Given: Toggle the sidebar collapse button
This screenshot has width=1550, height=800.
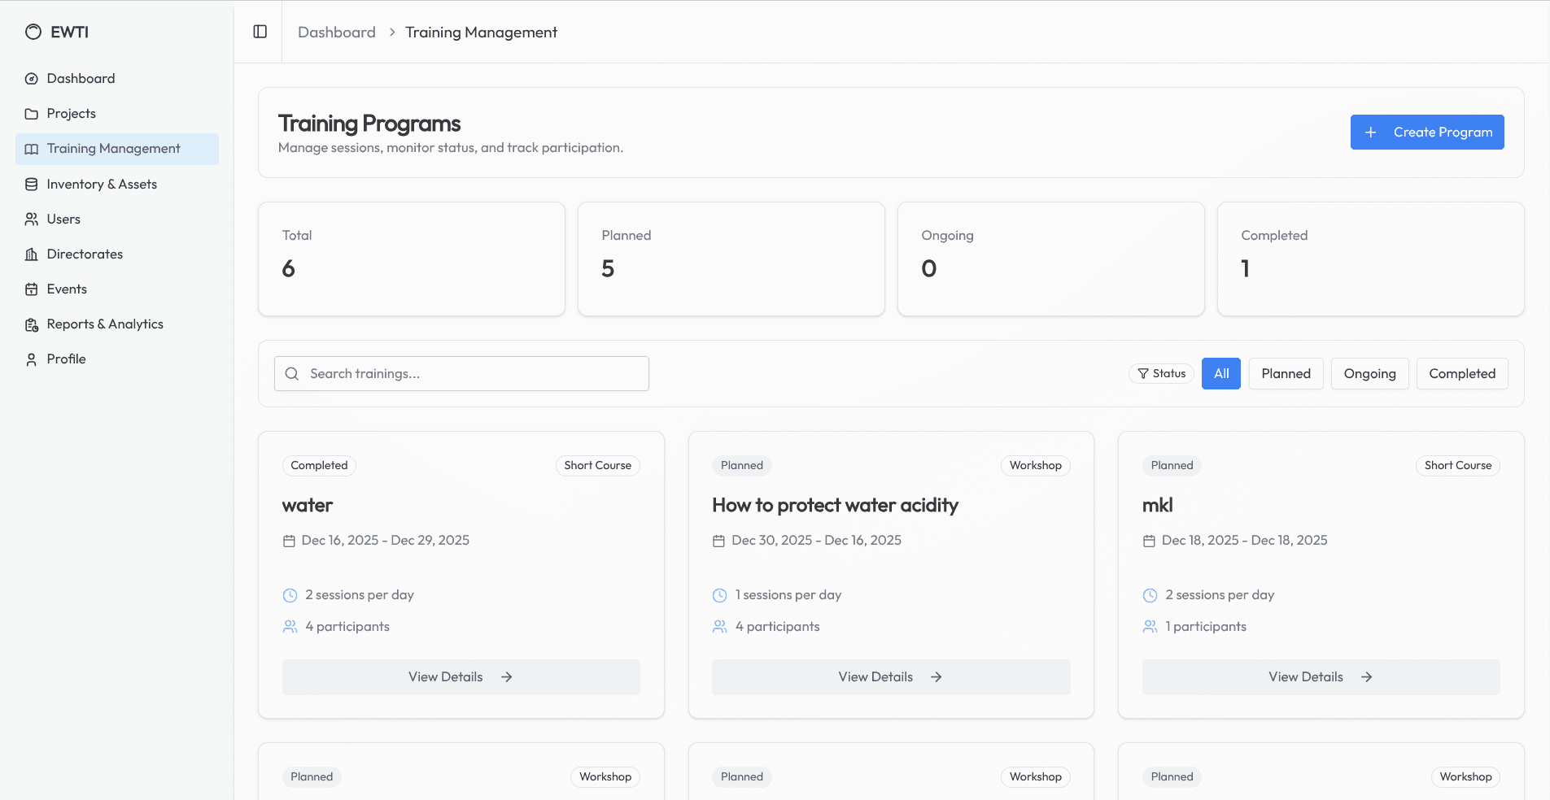Looking at the screenshot, I should click(260, 31).
